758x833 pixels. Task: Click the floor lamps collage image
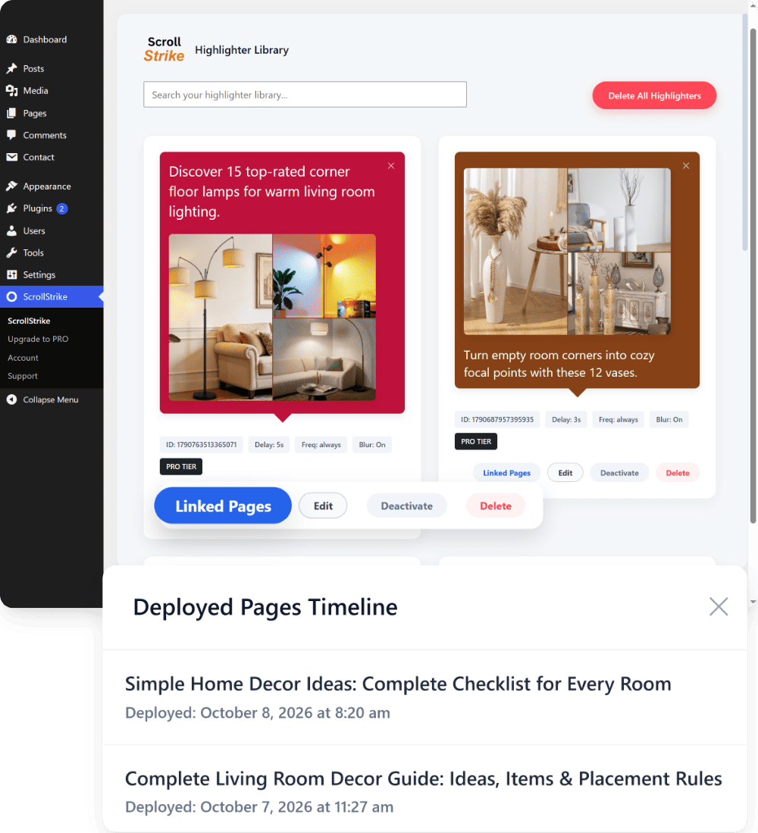(272, 317)
